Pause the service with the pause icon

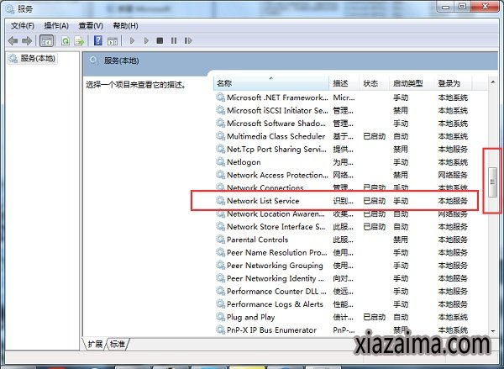pos(174,40)
